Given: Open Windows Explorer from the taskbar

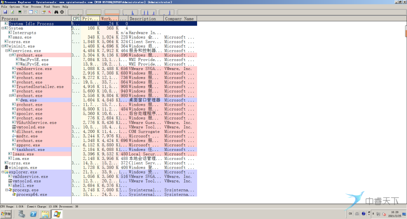Looking at the screenshot, I should (45, 214).
